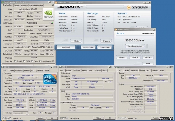
Task: Click the 35533 3DMarks score text
Action: click(135, 40)
